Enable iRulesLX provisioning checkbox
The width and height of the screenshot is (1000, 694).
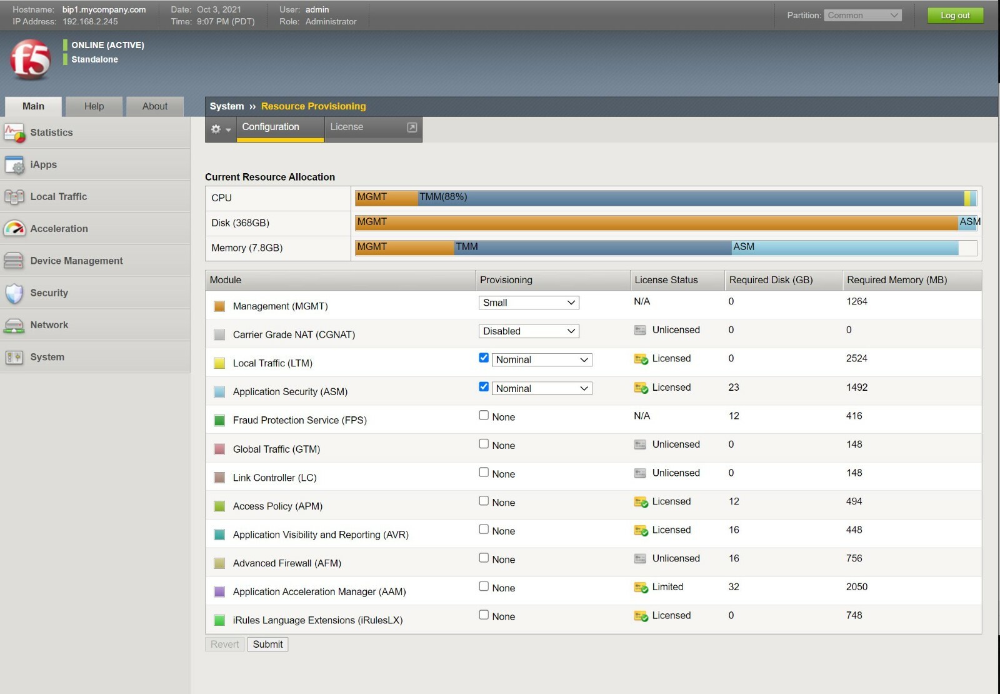point(484,615)
